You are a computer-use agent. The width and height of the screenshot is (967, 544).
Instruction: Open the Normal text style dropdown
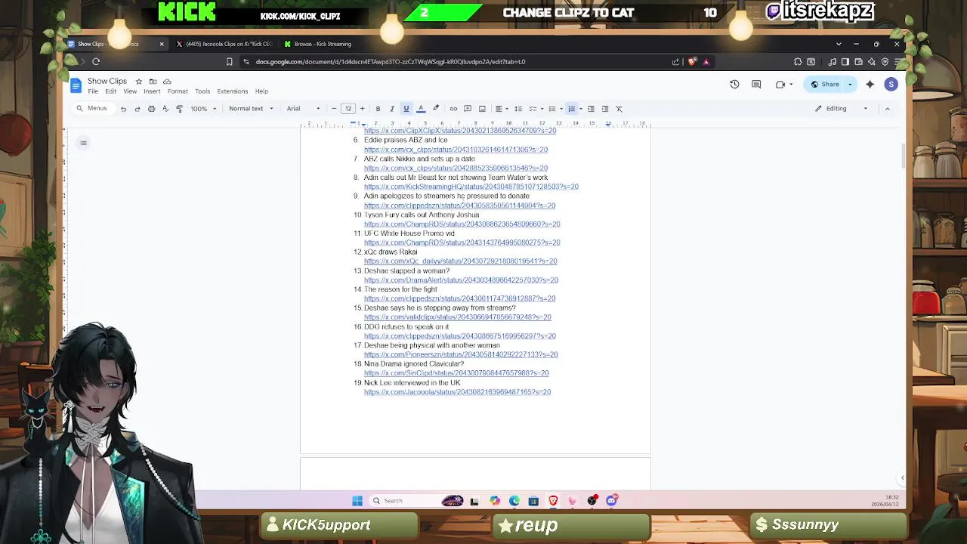tap(251, 109)
